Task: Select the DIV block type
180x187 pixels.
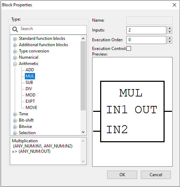Action: [x=29, y=89]
